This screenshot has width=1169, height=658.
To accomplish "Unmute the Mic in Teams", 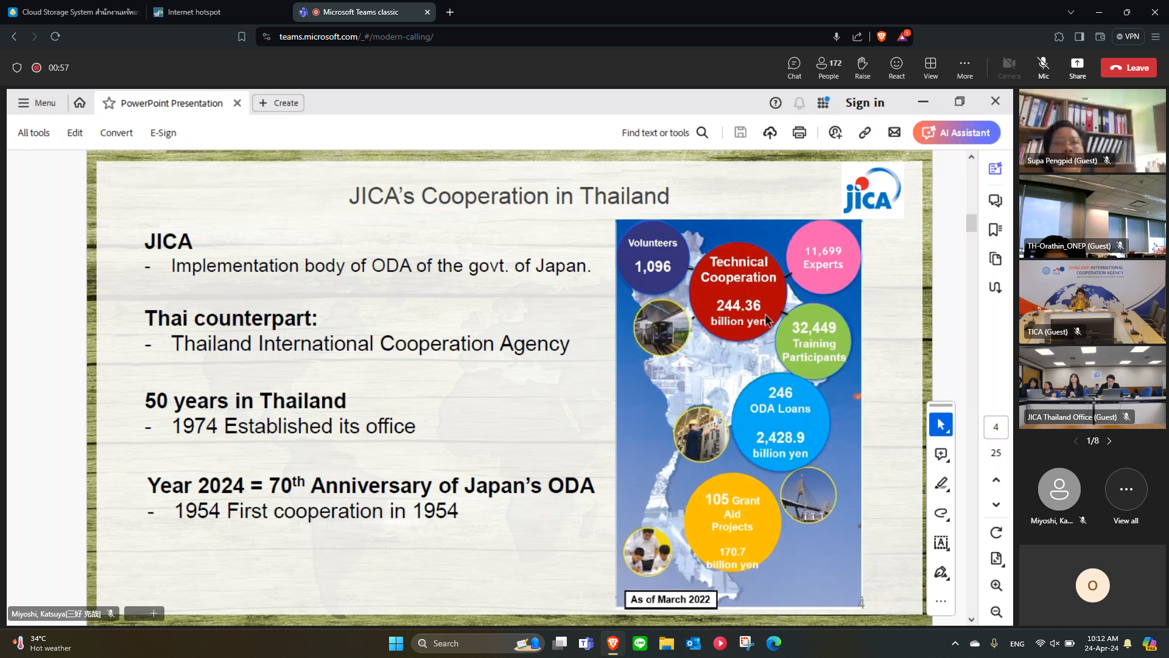I will point(1043,68).
